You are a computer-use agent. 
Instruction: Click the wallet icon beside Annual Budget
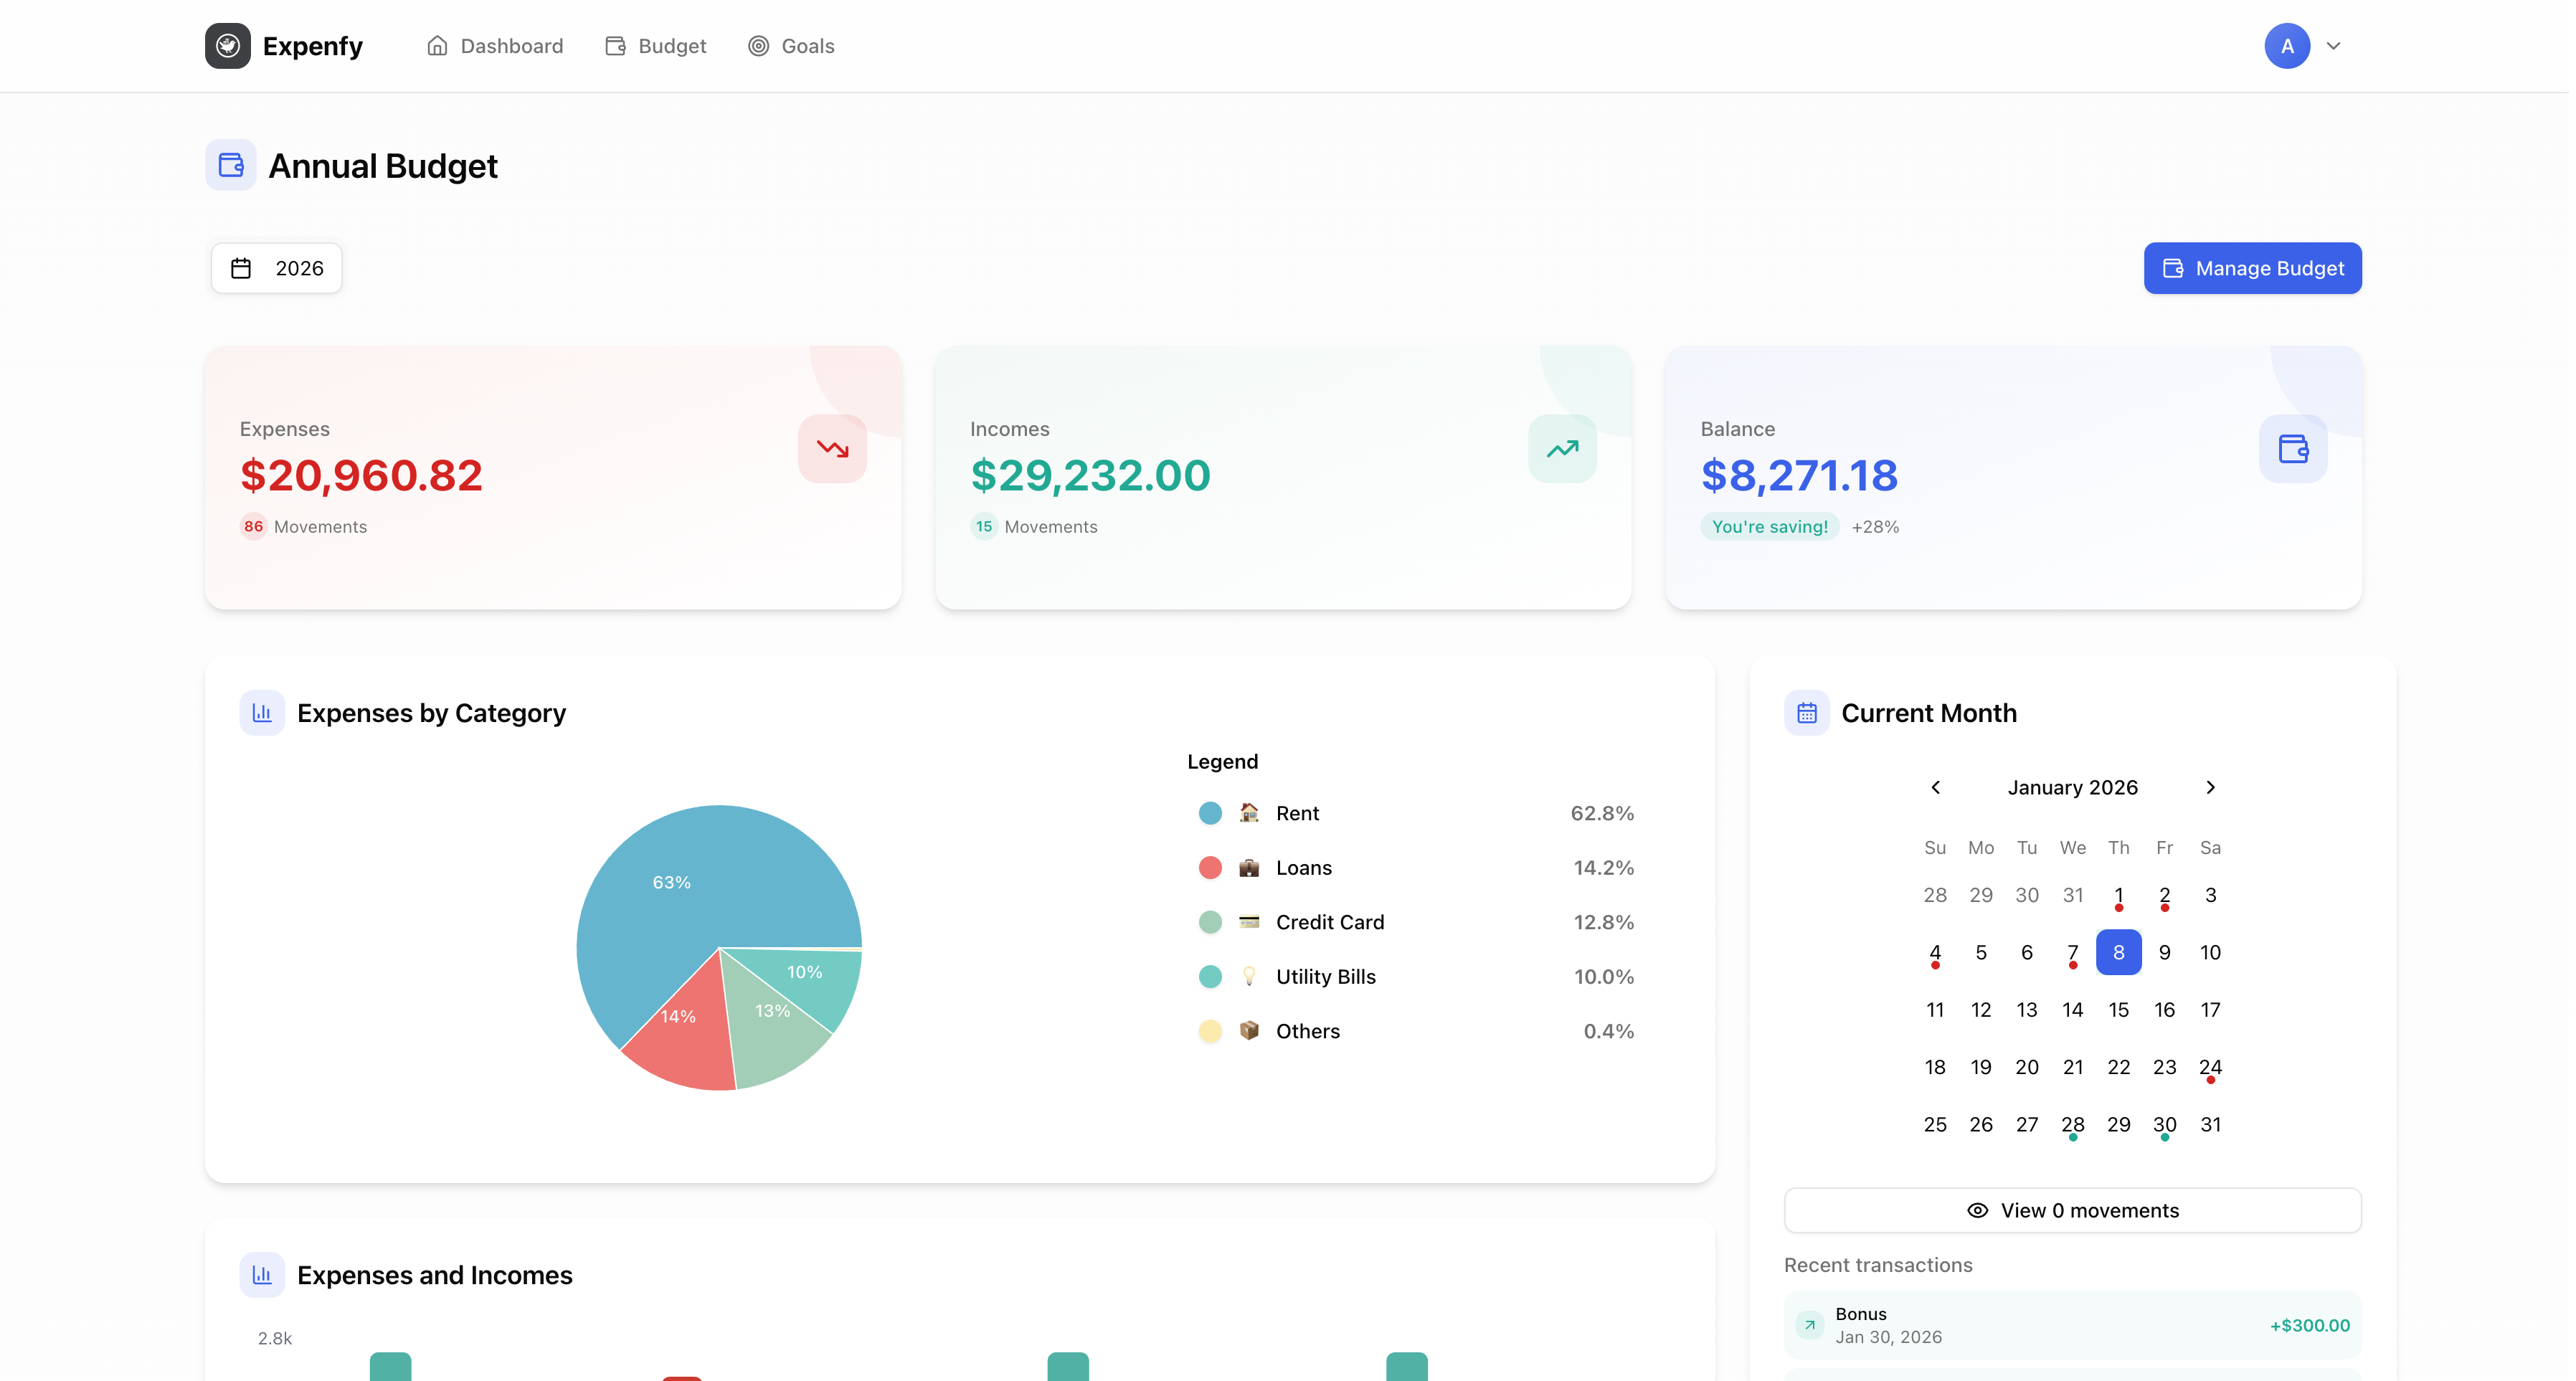click(231, 165)
